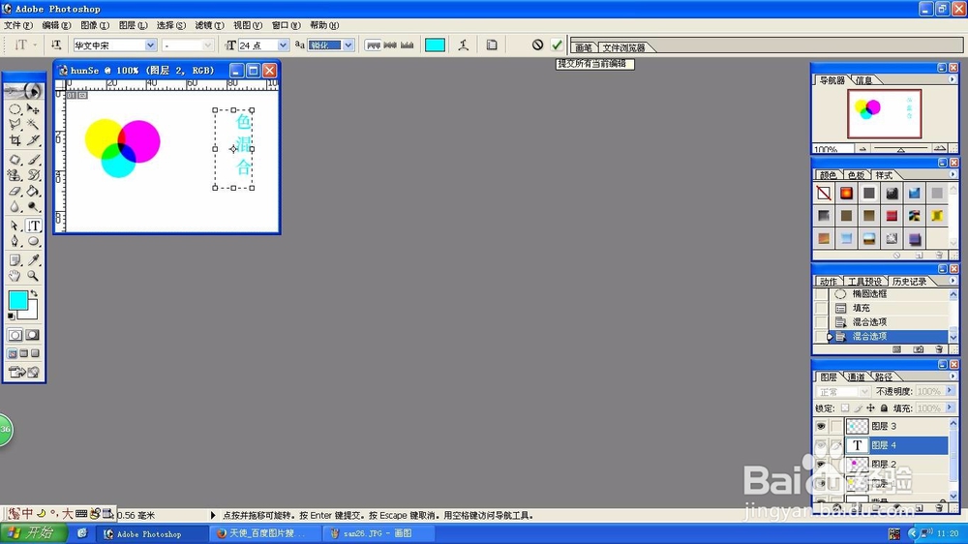Select the Pen tool
The width and height of the screenshot is (968, 544).
(15, 241)
